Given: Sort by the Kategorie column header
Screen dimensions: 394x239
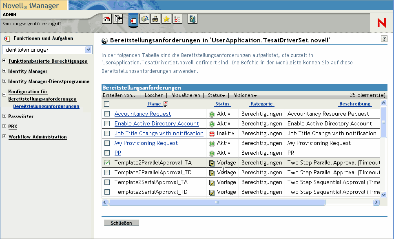Looking at the screenshot, I should coord(261,104).
